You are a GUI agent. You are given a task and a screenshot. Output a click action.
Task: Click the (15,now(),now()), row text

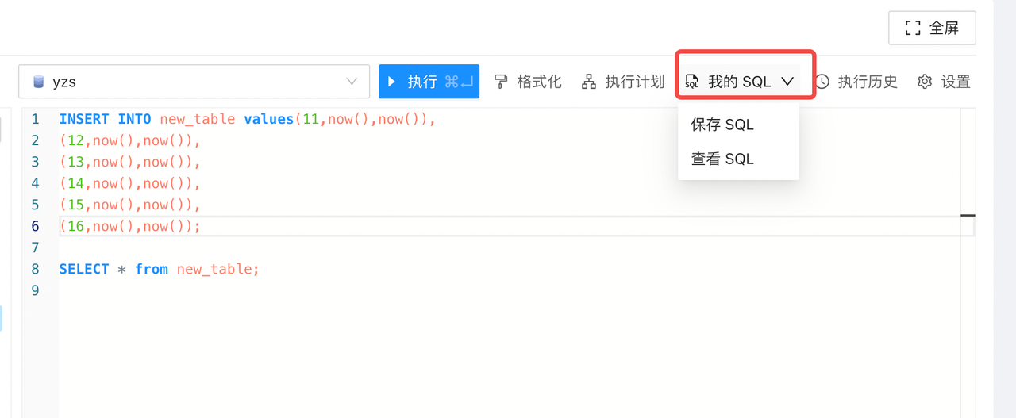pos(130,205)
